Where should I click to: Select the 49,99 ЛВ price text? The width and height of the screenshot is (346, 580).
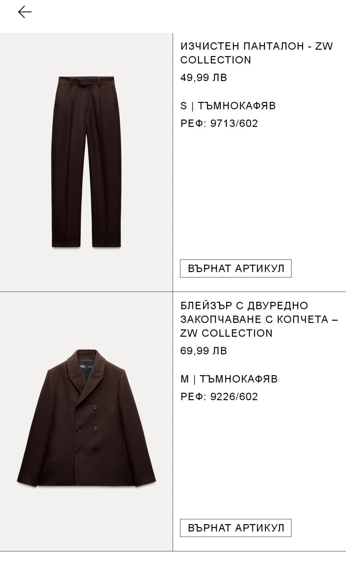point(204,78)
